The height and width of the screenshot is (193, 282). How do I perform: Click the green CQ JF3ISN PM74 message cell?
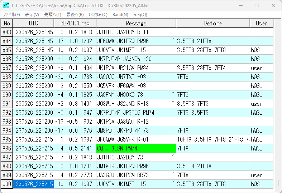pos(136,148)
